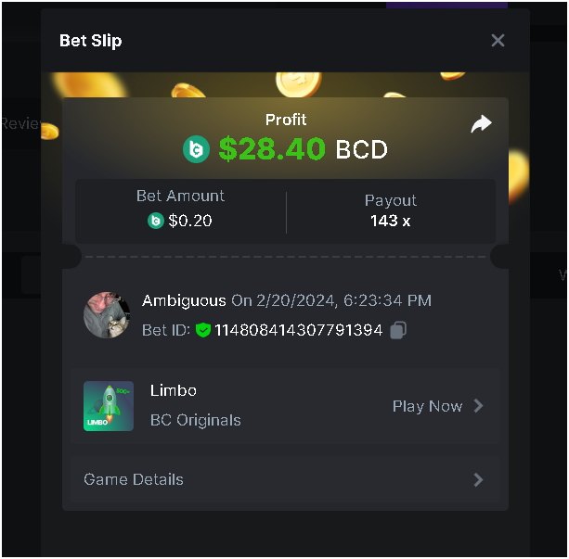
Task: Open the Limbo rocket game thumbnail
Action: pyautogui.click(x=109, y=406)
